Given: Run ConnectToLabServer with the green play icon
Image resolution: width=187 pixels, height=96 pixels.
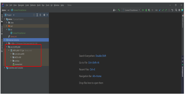Looking at the screenshot, I should (143, 10).
